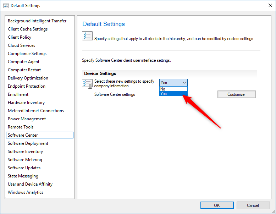Click the Customize button

click(236, 94)
